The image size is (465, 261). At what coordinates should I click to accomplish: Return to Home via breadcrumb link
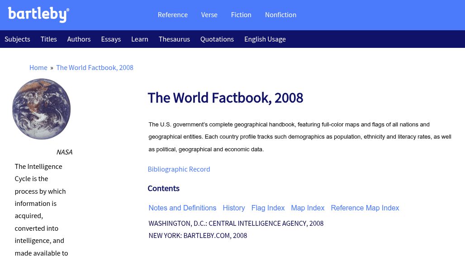pyautogui.click(x=38, y=67)
